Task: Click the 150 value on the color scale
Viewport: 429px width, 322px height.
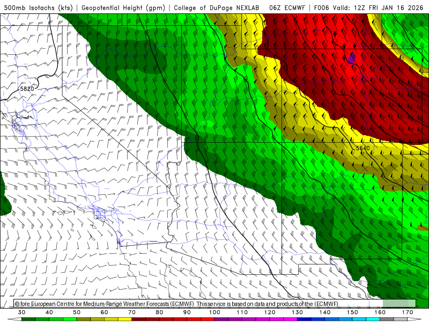Action: (x=352, y=312)
